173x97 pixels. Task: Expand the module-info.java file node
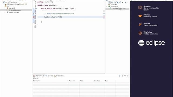tap(5, 12)
